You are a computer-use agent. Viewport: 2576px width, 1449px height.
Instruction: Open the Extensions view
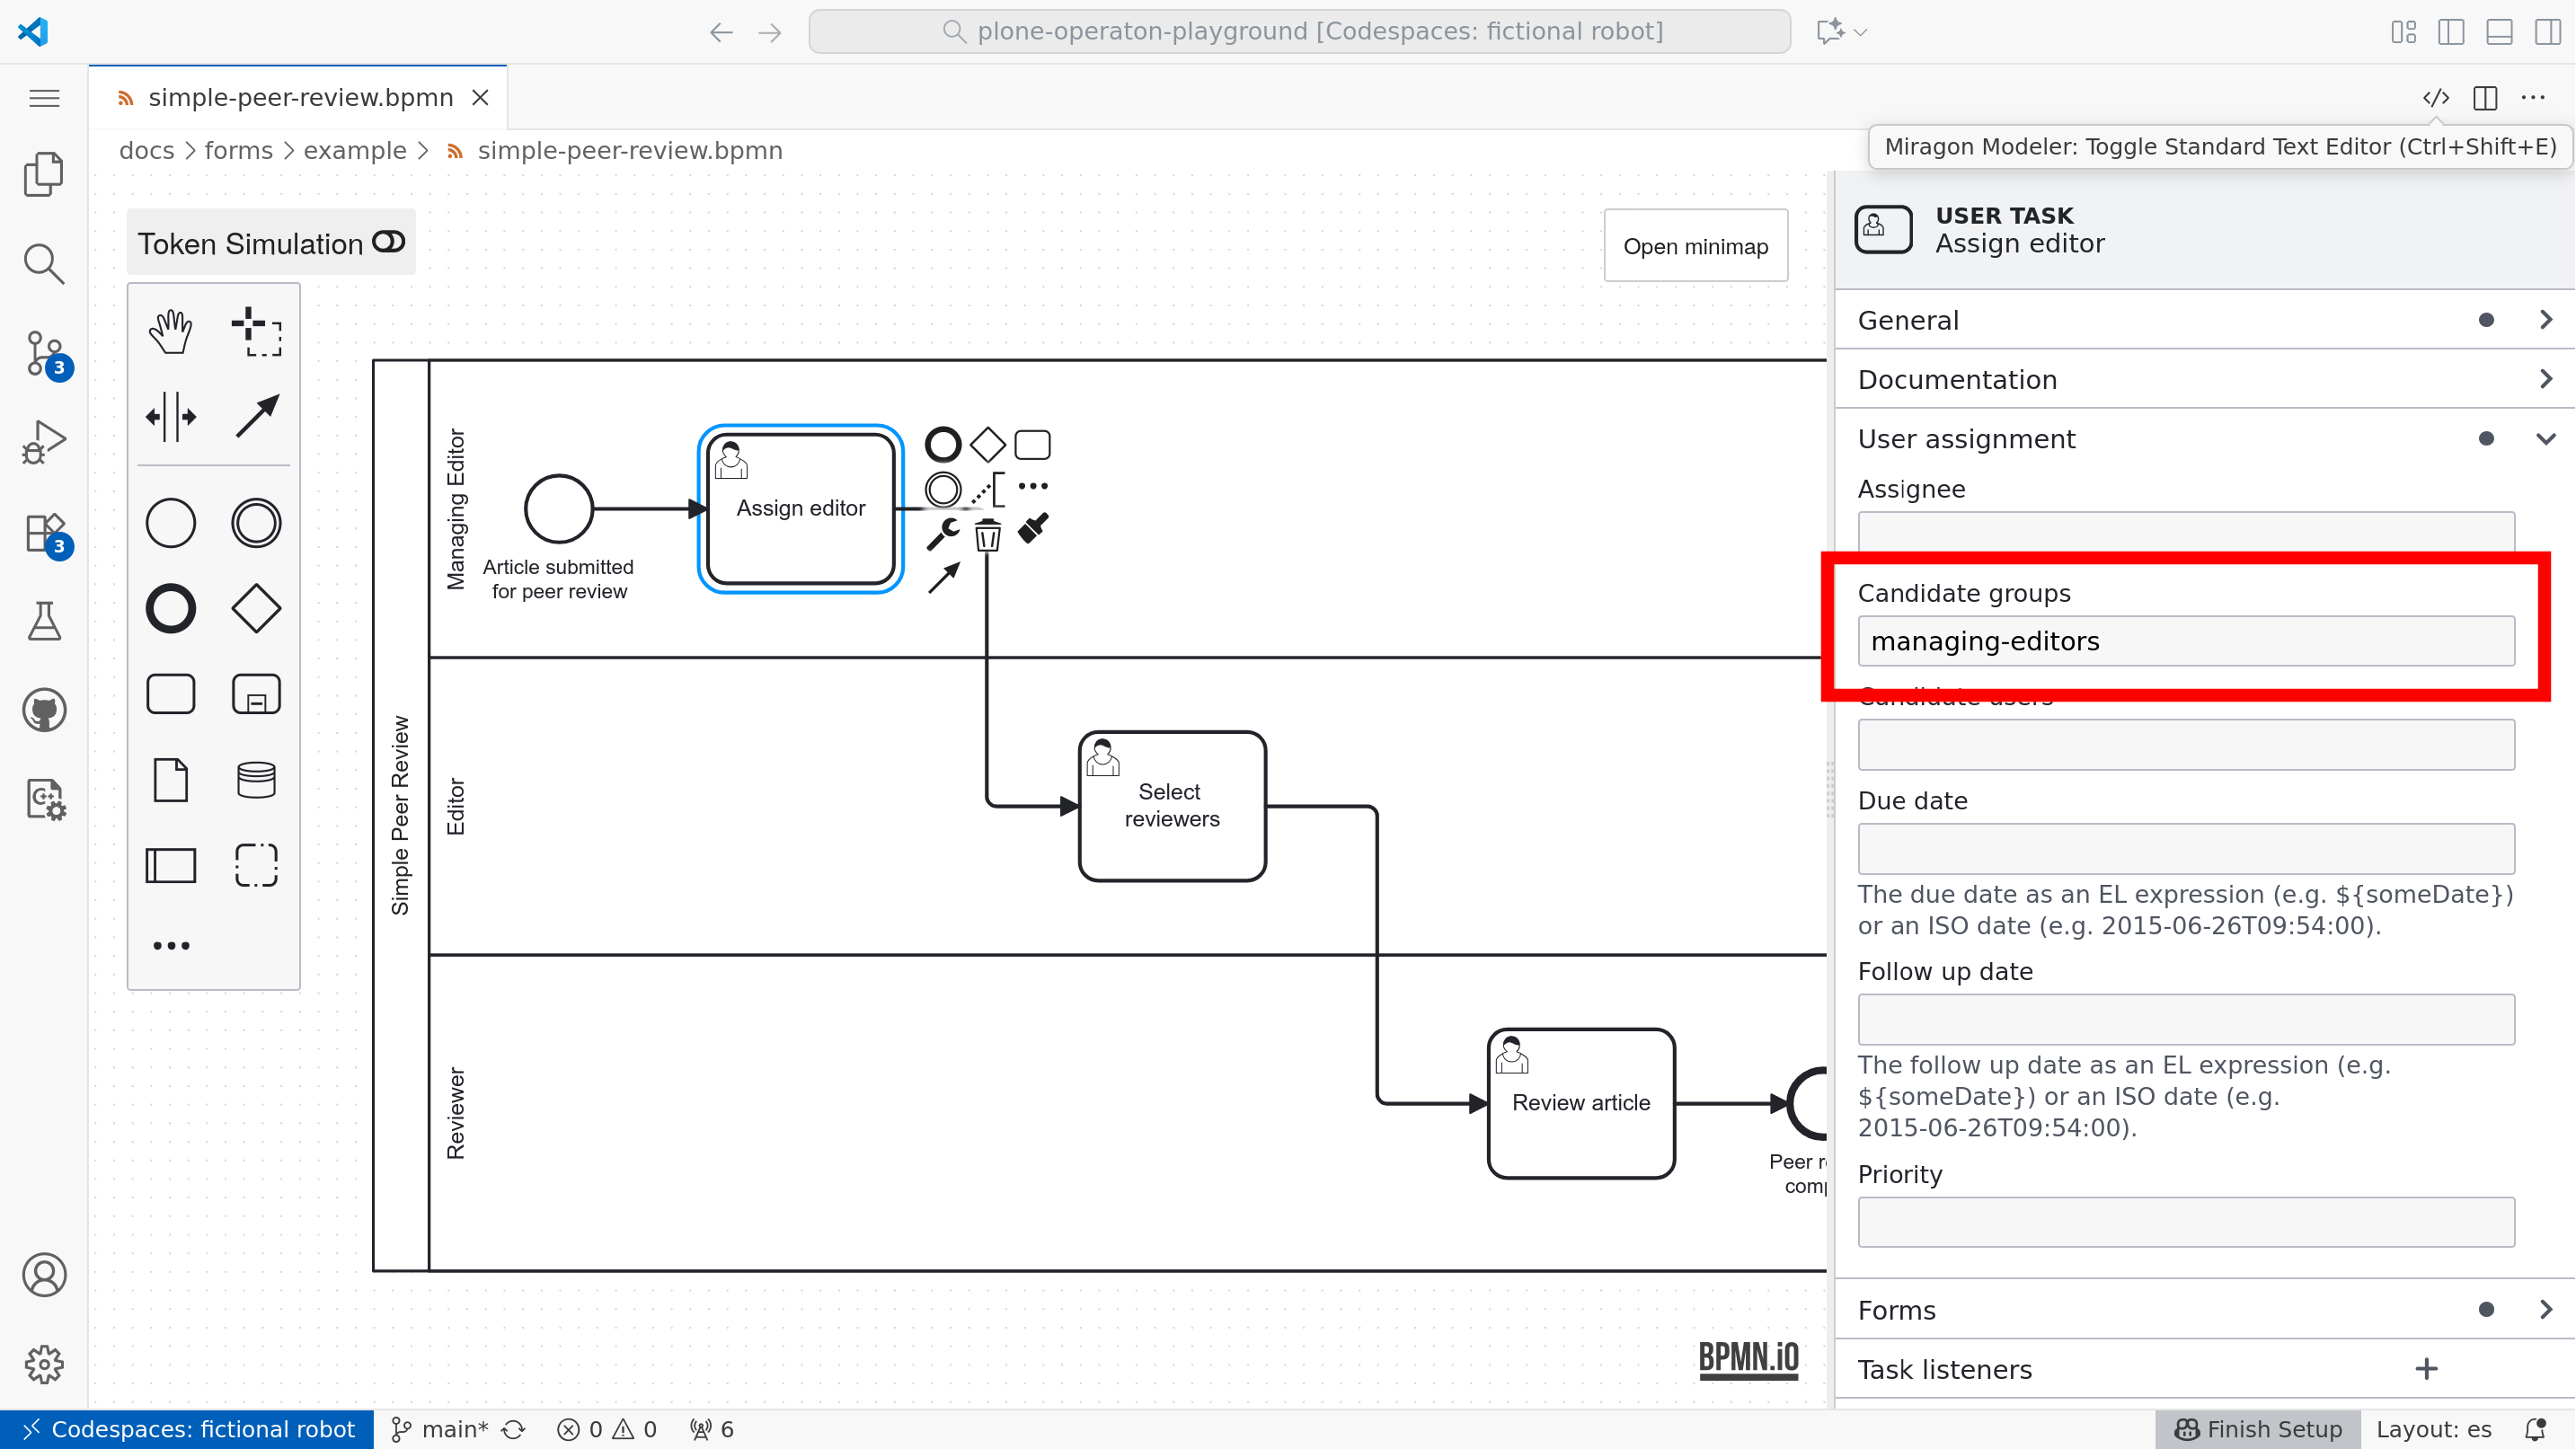tap(44, 533)
